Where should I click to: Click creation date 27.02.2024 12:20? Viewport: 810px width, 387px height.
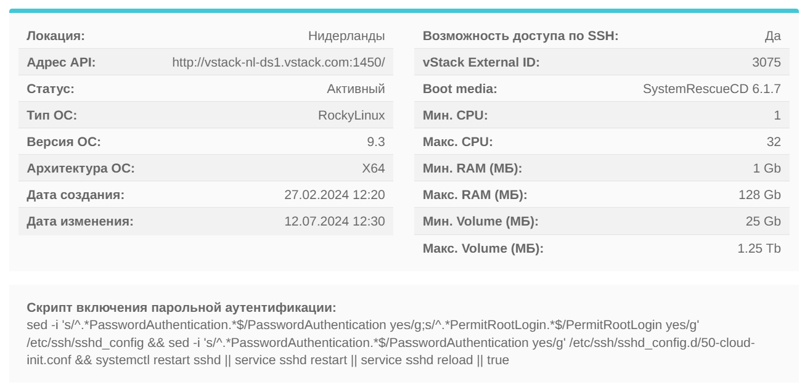click(x=335, y=195)
